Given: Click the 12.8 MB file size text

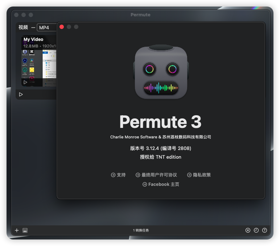Looking at the screenshot, I should [31, 46].
